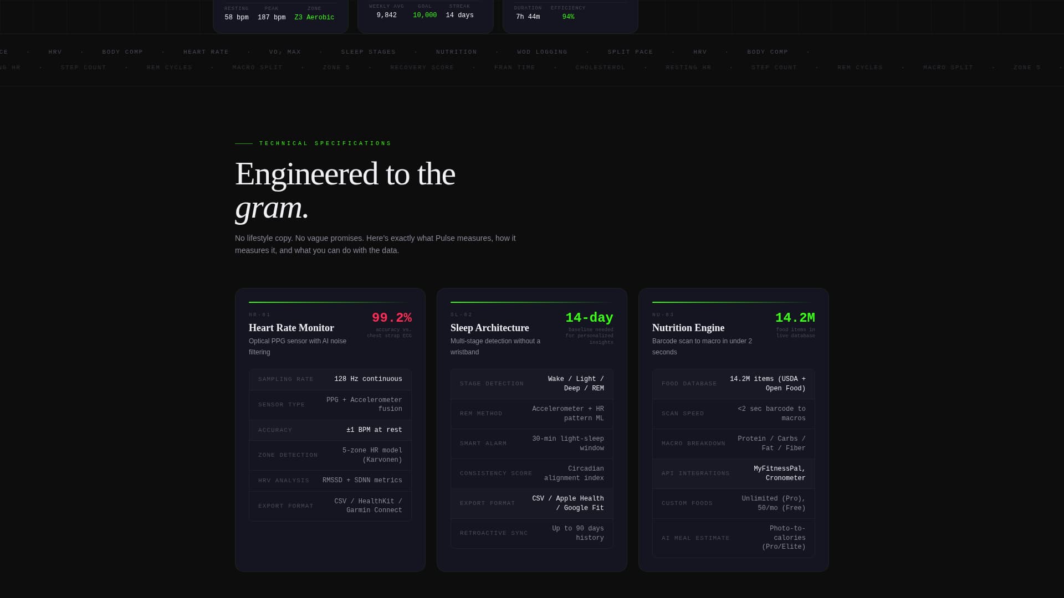
Task: Click the '5-zone HR model (Karvonen)' value
Action: tap(372, 455)
